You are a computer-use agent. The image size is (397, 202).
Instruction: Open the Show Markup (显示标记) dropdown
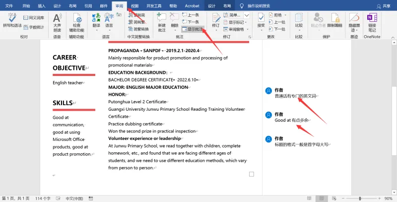point(235,22)
